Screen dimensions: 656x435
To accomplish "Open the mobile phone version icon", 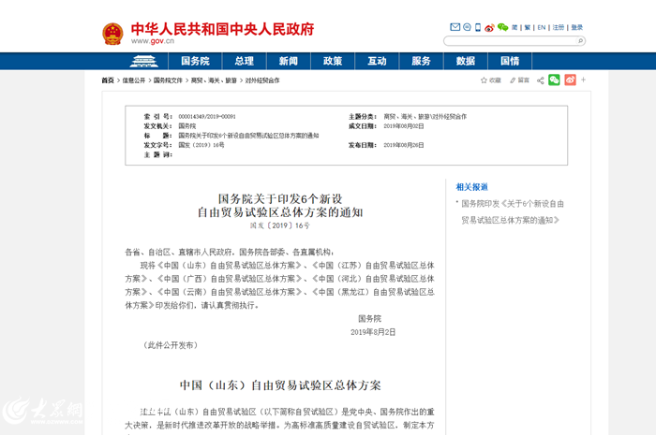I will 478,27.
